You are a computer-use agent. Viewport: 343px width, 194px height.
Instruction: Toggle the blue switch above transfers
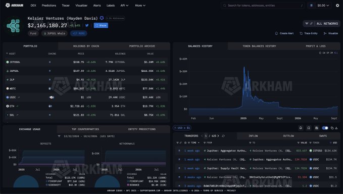tap(325, 128)
